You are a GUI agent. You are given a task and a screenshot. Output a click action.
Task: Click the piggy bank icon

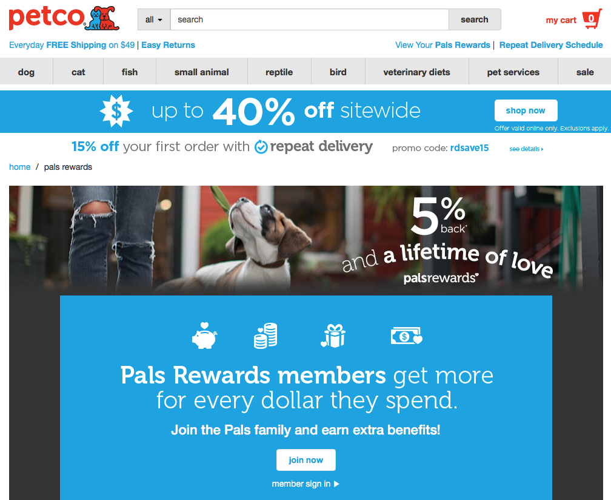coord(205,336)
